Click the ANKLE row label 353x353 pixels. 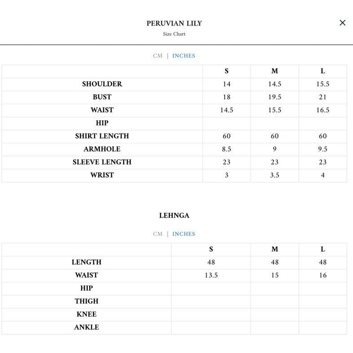click(86, 327)
